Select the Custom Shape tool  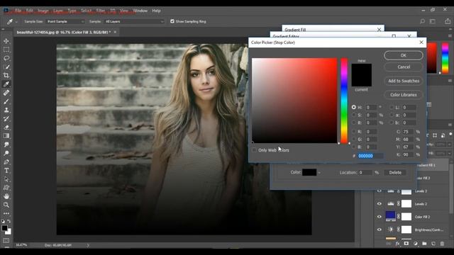[x=6, y=188]
